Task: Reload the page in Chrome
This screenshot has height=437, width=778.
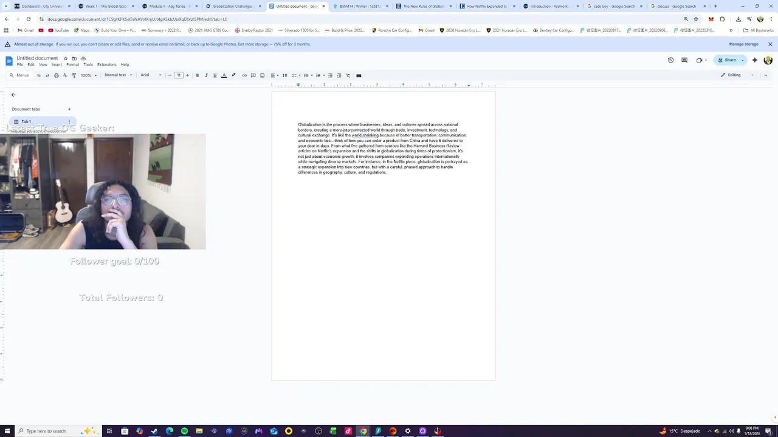Action: click(x=28, y=19)
